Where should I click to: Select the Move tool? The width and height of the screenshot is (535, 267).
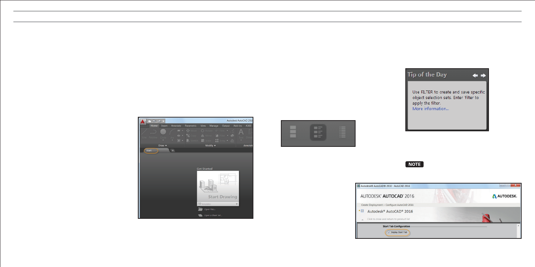point(191,131)
